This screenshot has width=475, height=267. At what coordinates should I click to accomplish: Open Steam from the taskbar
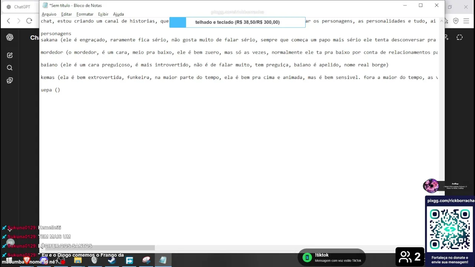click(111, 260)
